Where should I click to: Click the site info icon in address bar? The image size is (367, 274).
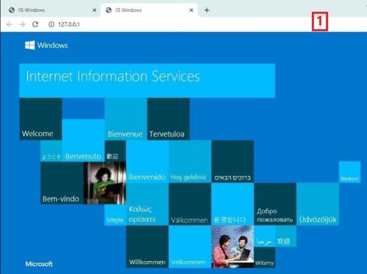[51, 24]
